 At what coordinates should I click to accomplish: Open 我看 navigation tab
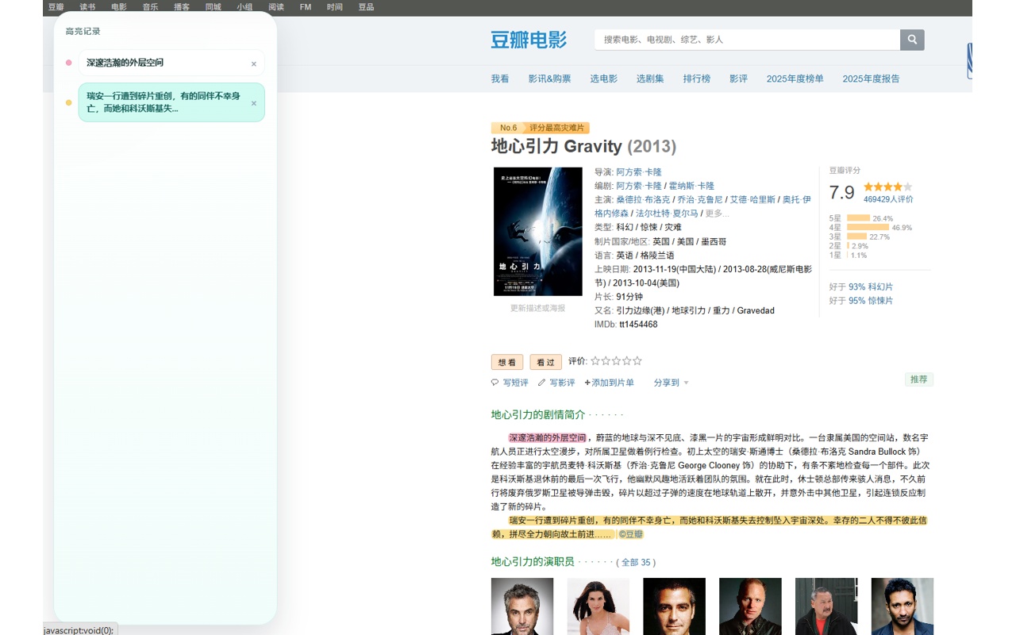pyautogui.click(x=500, y=79)
